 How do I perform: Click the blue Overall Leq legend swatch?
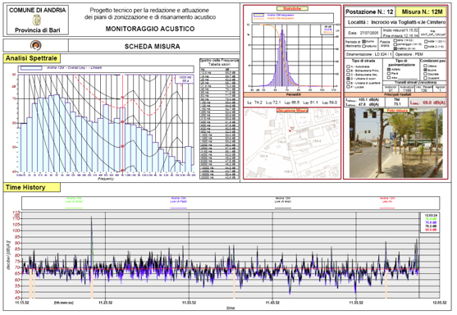coord(31,68)
